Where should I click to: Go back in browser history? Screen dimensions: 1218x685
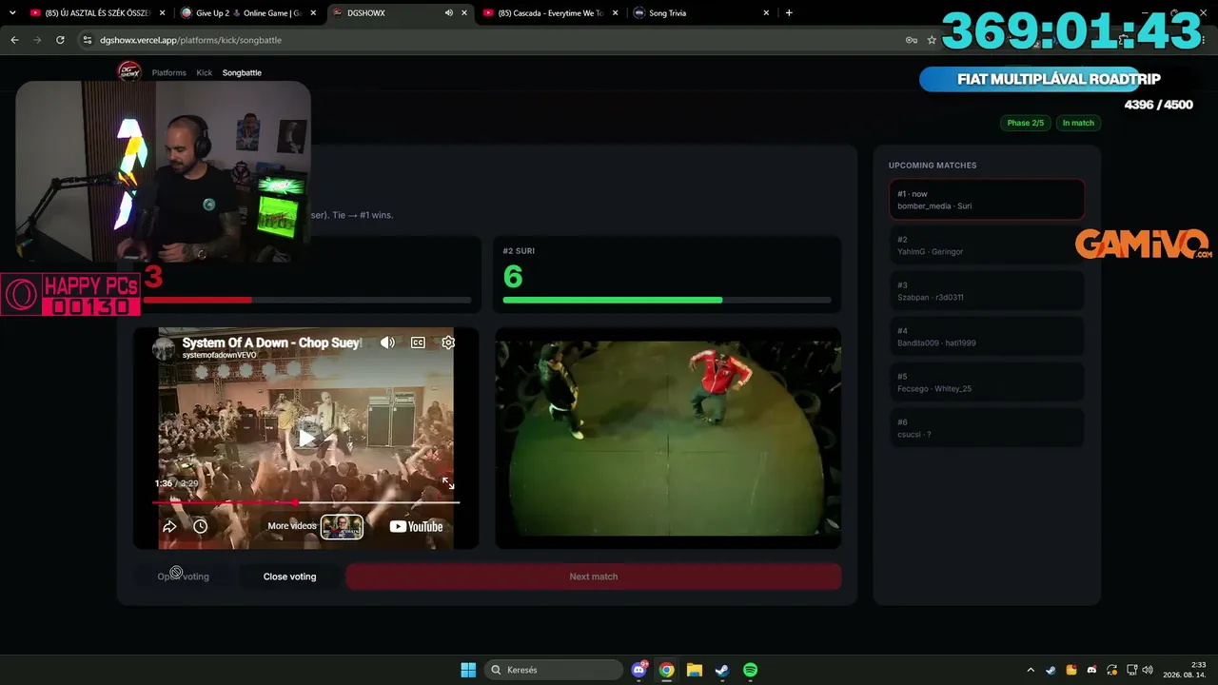[14, 40]
